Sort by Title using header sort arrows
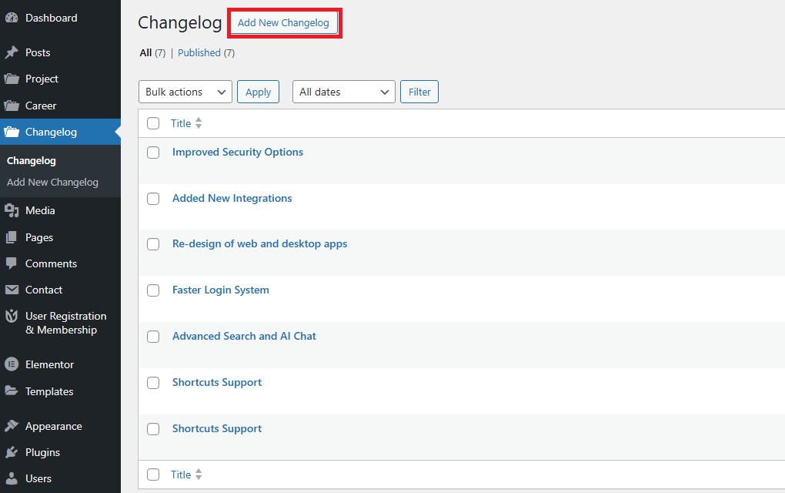 click(199, 123)
